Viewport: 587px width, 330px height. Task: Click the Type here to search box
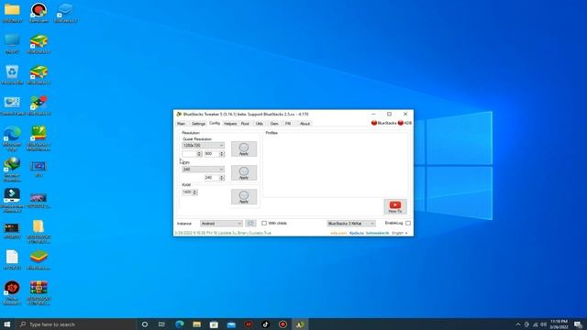(x=75, y=324)
